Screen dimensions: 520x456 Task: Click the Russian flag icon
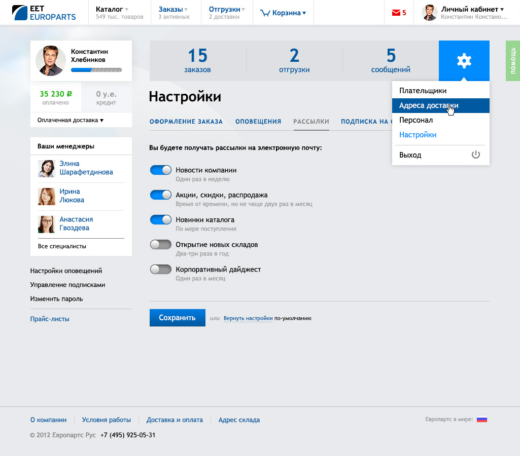(481, 420)
